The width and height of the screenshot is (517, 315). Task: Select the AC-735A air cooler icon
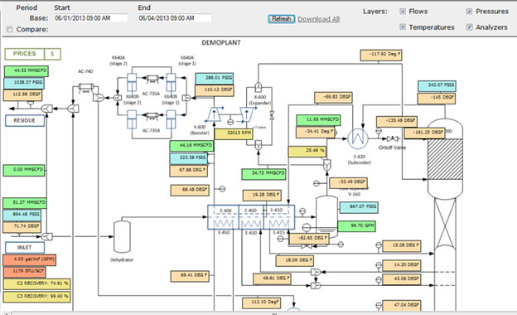tap(152, 79)
